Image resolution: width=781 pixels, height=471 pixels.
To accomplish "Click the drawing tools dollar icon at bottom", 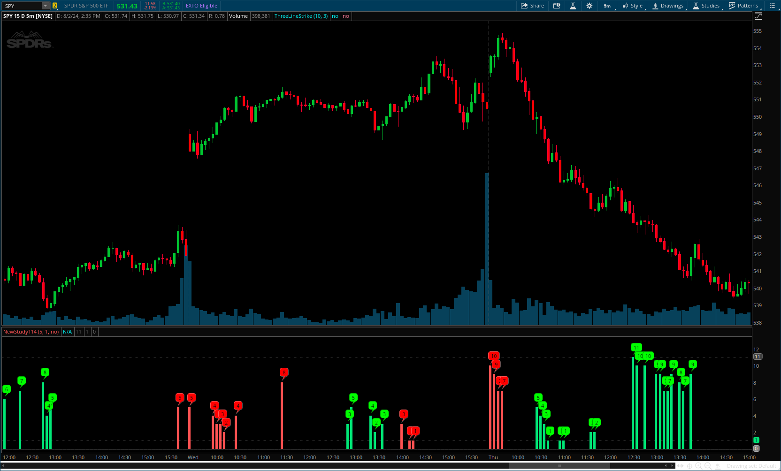I will point(718,466).
